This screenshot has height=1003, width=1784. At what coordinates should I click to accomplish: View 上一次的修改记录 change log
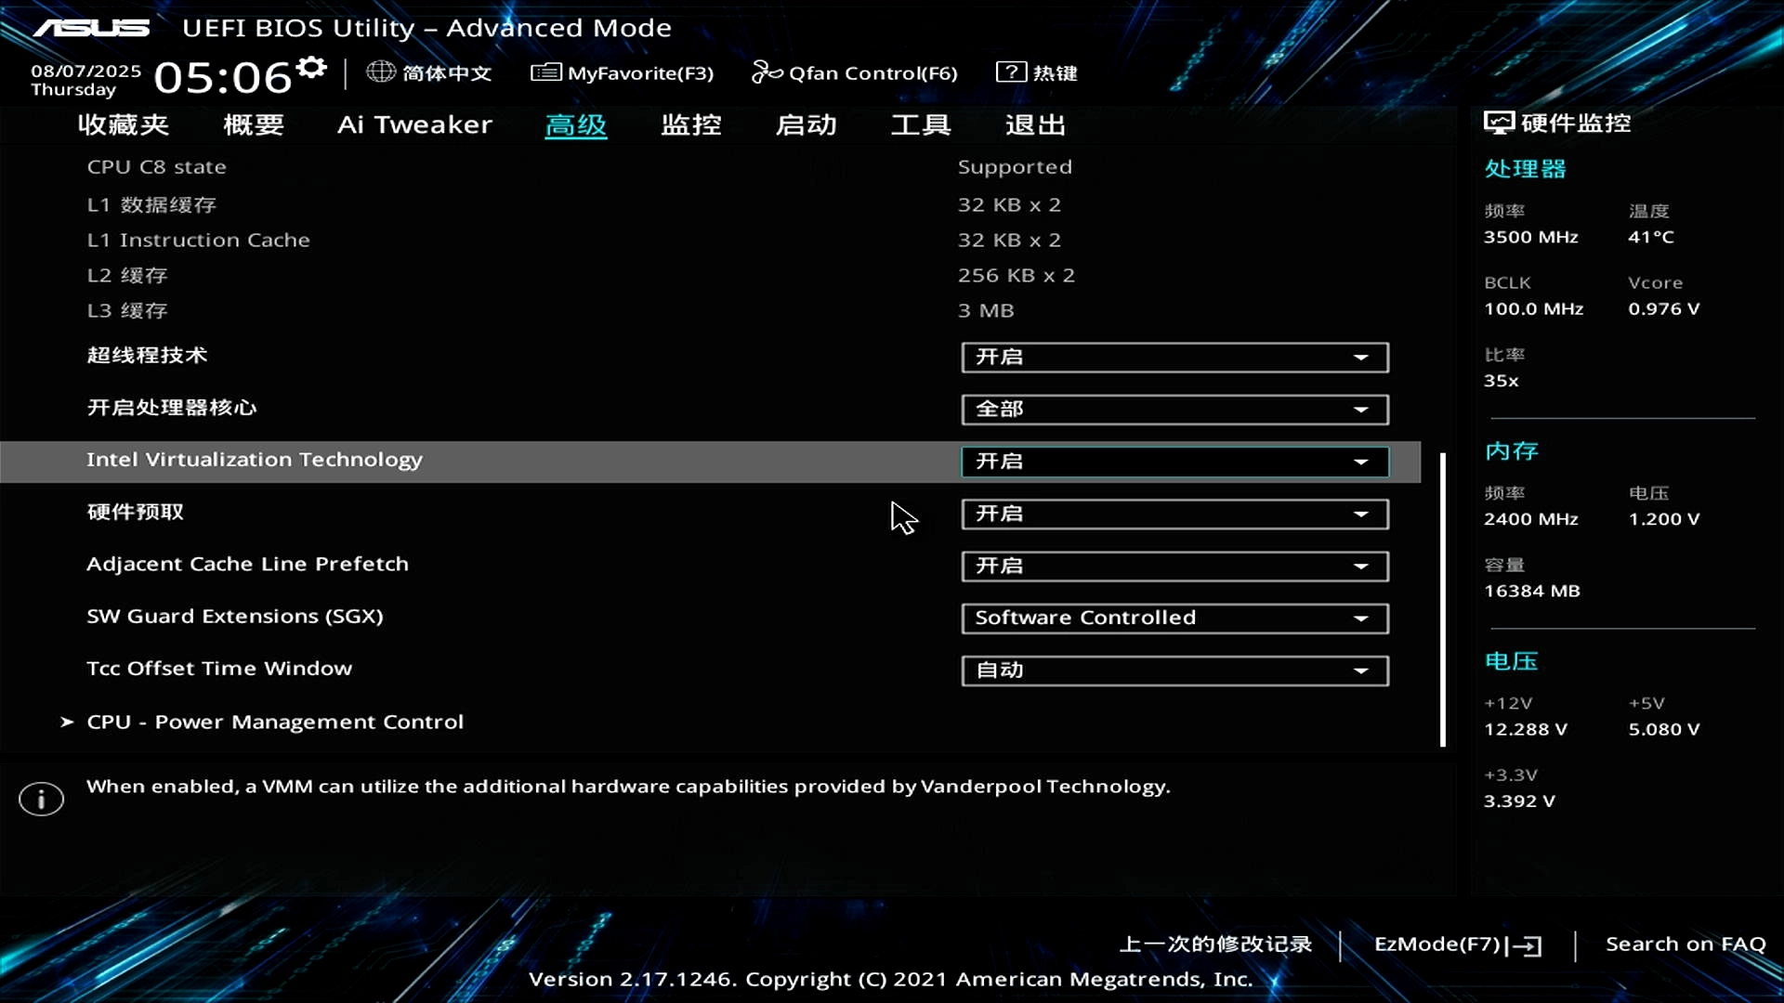point(1214,944)
